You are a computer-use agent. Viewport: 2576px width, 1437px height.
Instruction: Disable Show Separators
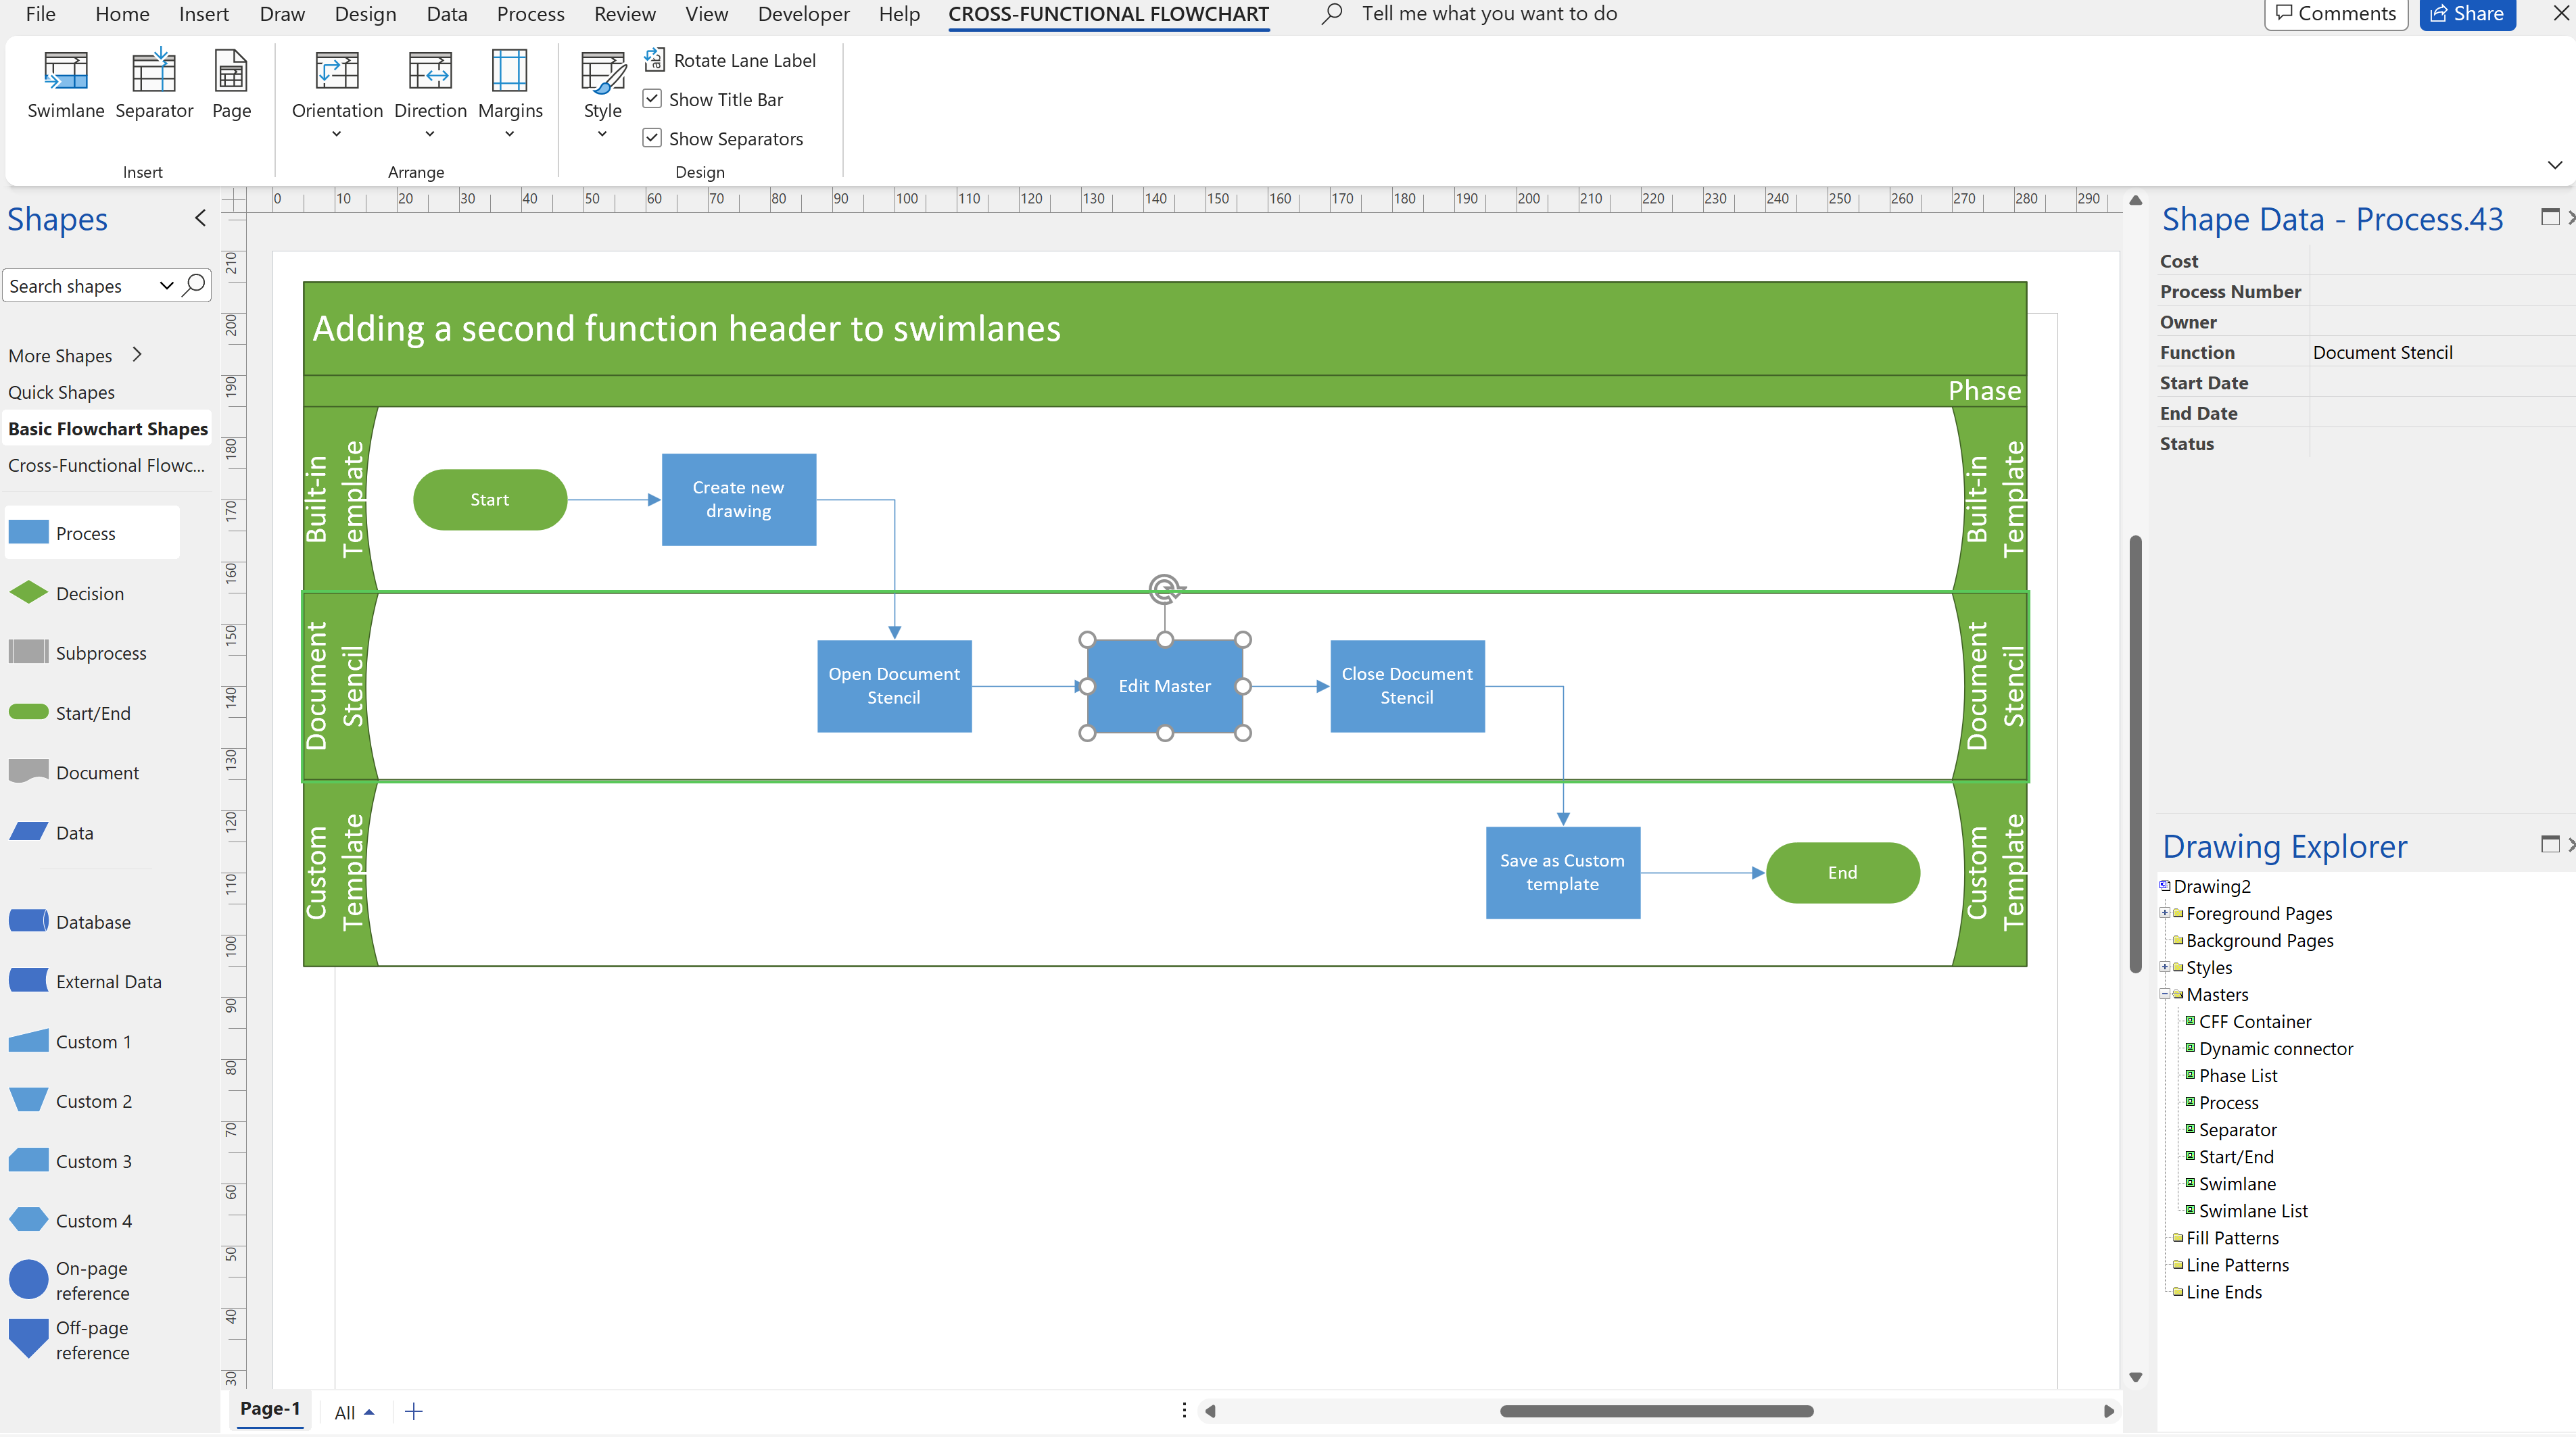[652, 138]
